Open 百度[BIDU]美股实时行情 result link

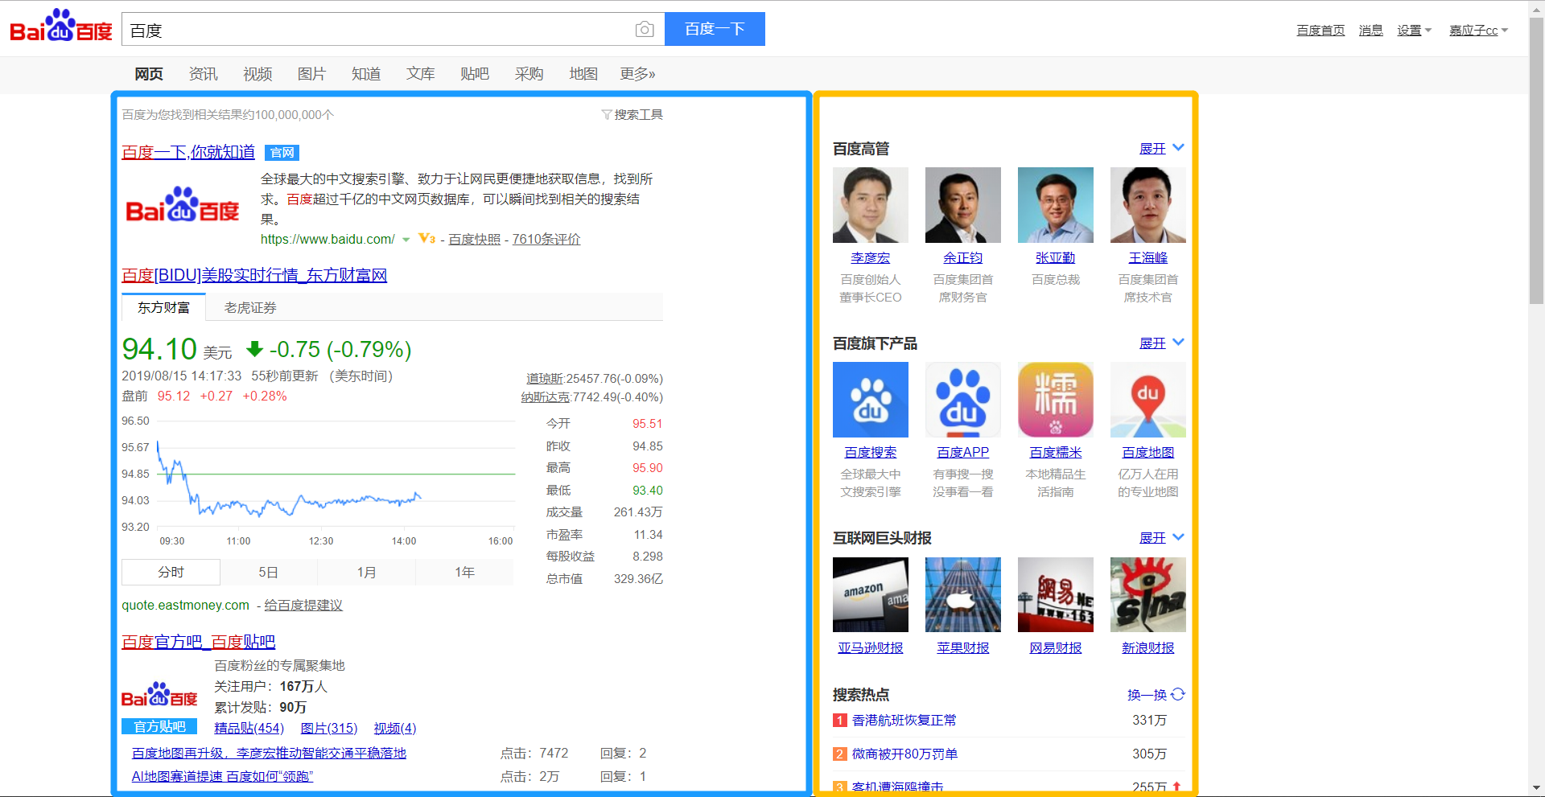(x=254, y=275)
